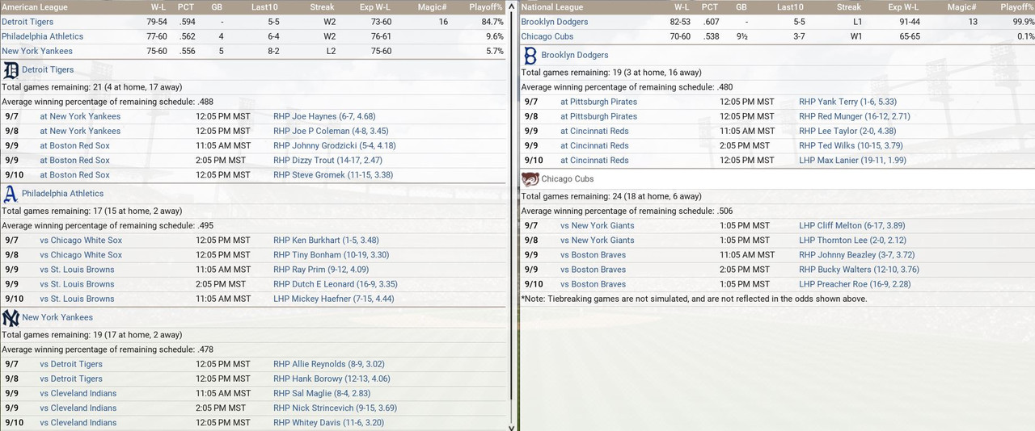Open Detroit Tigers in AL standings table
This screenshot has width=1035, height=431.
click(x=27, y=22)
